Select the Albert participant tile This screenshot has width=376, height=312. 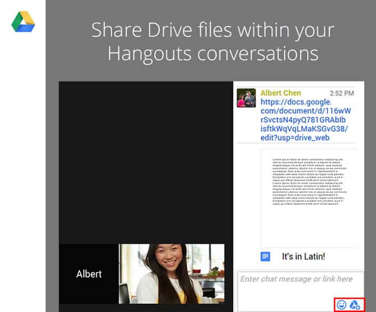tap(89, 274)
